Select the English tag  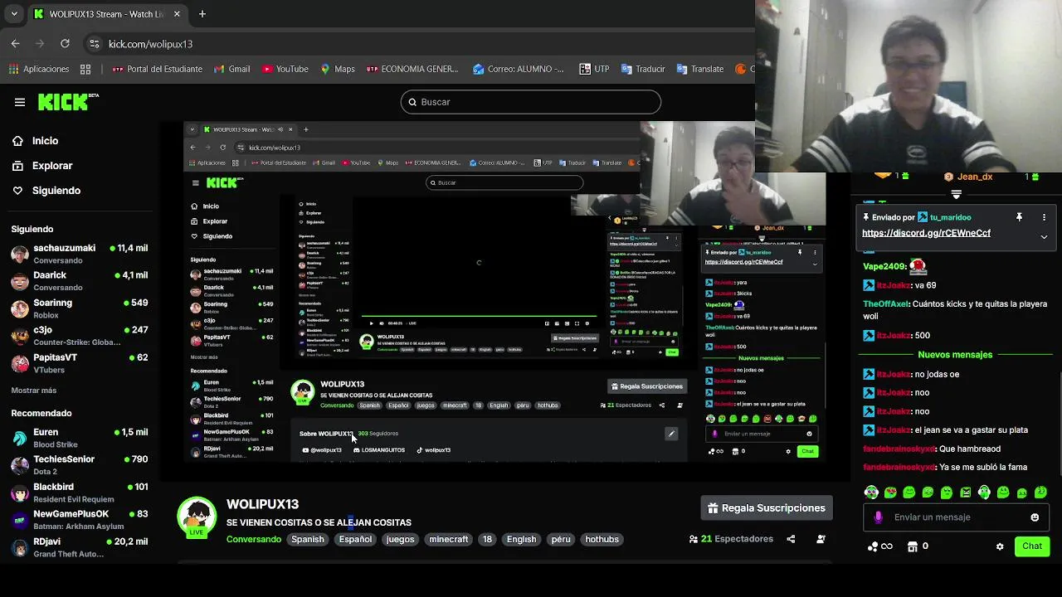521,539
